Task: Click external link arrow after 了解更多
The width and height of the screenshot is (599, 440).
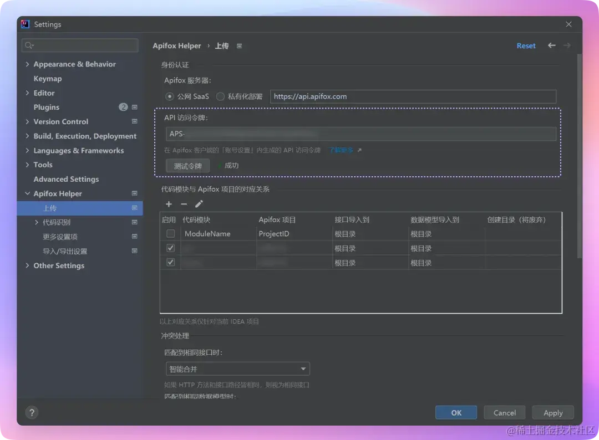Action: [359, 150]
